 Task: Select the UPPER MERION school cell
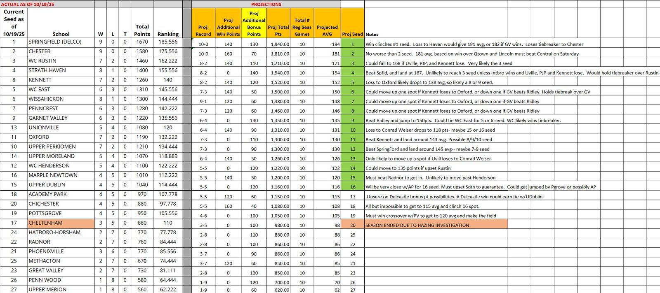(x=61, y=289)
